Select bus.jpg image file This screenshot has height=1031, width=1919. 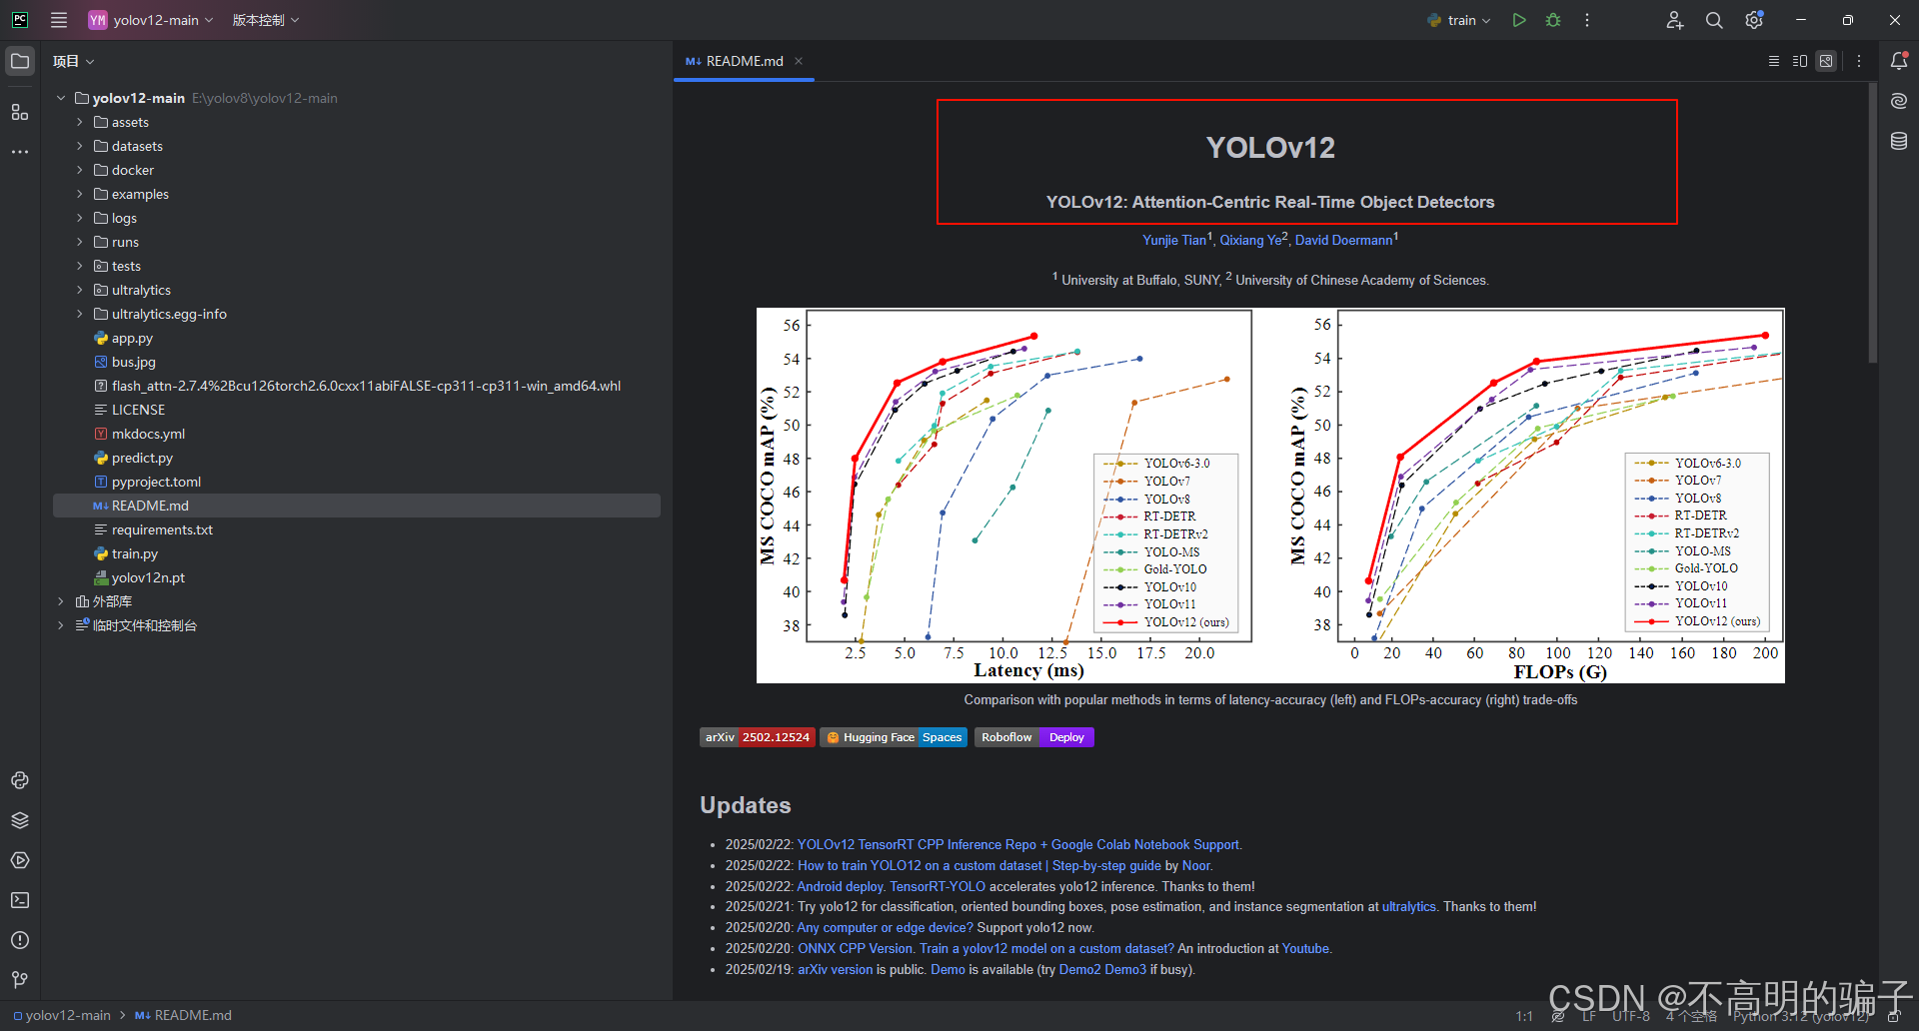click(x=134, y=362)
